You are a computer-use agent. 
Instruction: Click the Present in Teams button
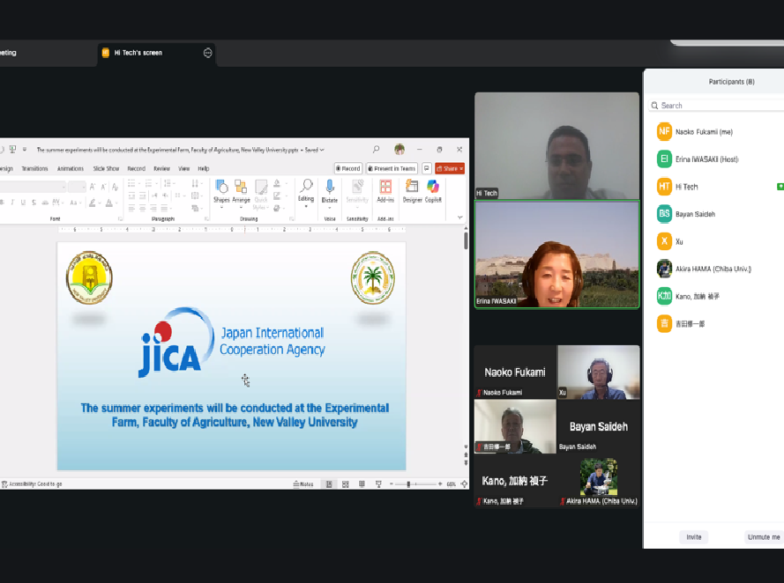(x=391, y=168)
